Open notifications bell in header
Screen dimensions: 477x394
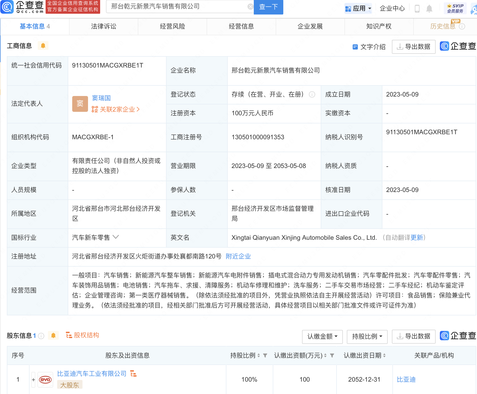429,9
